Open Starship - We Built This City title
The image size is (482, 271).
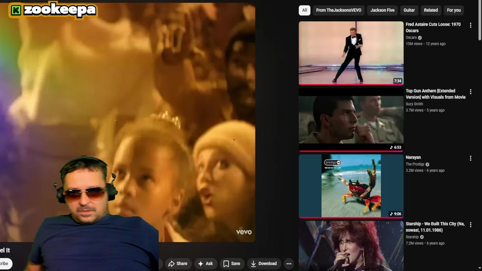[435, 227]
